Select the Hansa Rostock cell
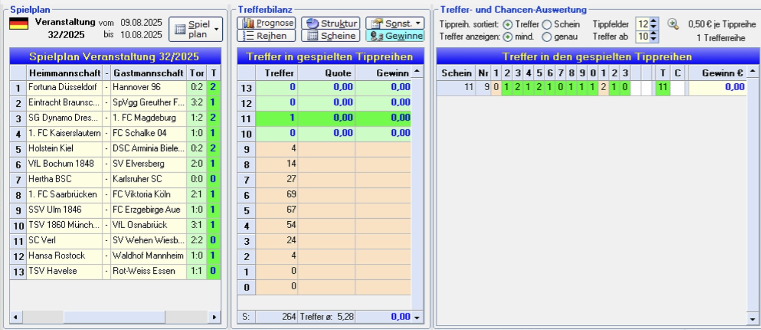The width and height of the screenshot is (761, 330). coord(65,256)
